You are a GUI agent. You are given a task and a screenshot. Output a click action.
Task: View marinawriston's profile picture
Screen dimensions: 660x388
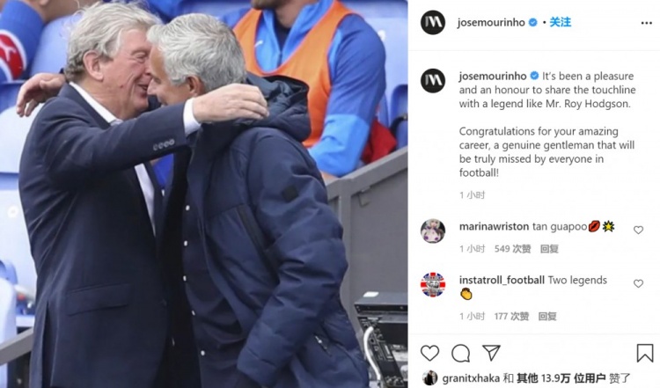[433, 231]
